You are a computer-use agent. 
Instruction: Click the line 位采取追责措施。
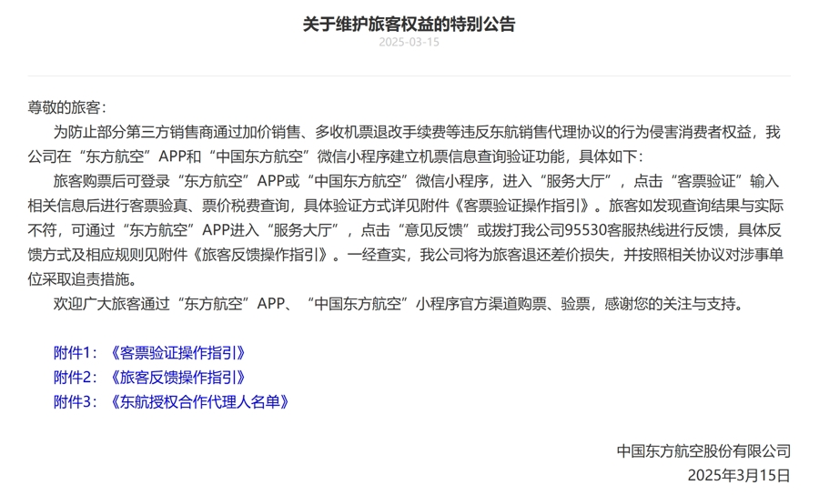[x=83, y=279]
